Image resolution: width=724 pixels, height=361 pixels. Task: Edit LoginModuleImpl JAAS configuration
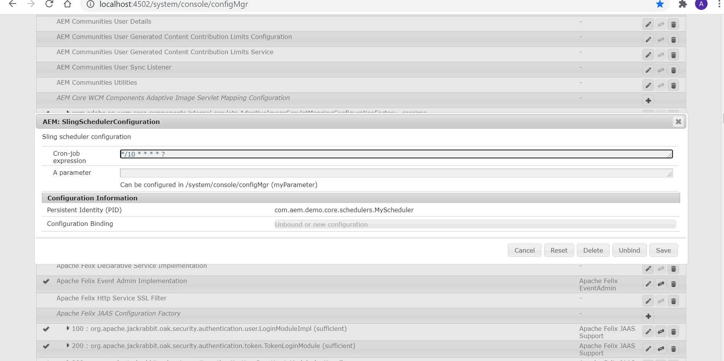[648, 332]
